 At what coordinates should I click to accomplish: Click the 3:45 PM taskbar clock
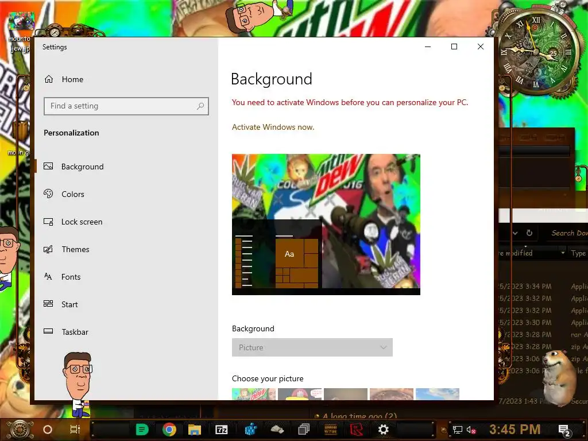[515, 430]
